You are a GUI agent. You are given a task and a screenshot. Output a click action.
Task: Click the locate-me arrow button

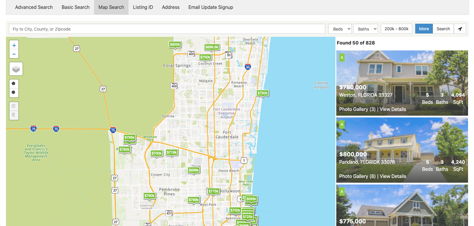(x=460, y=29)
